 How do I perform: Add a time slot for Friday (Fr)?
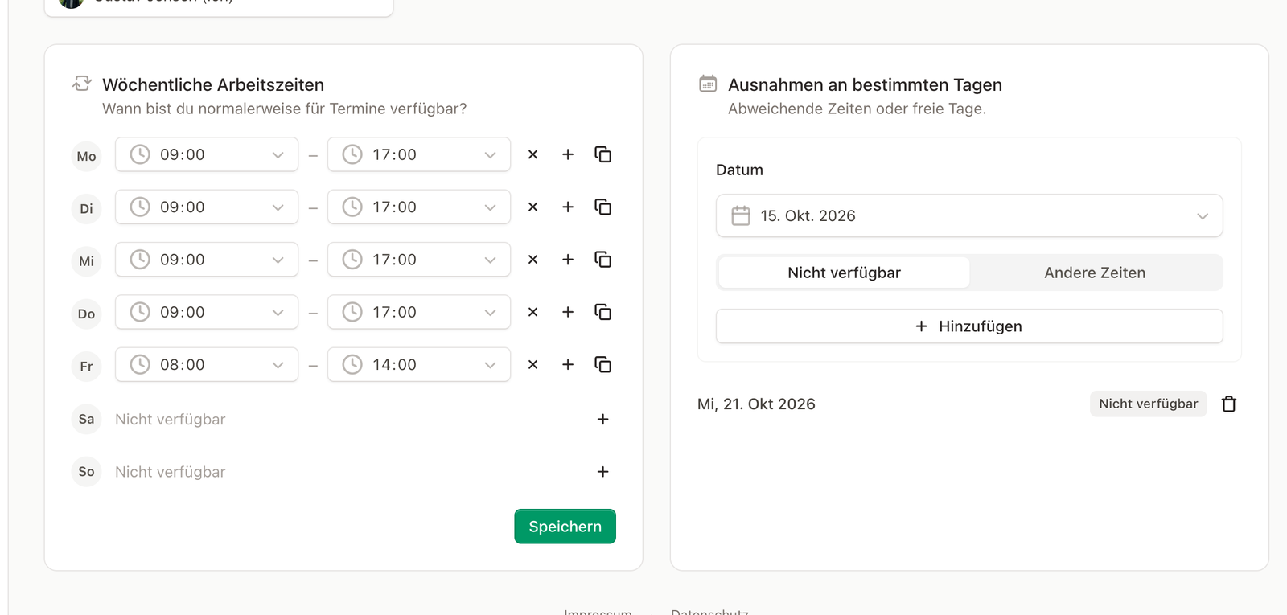568,365
